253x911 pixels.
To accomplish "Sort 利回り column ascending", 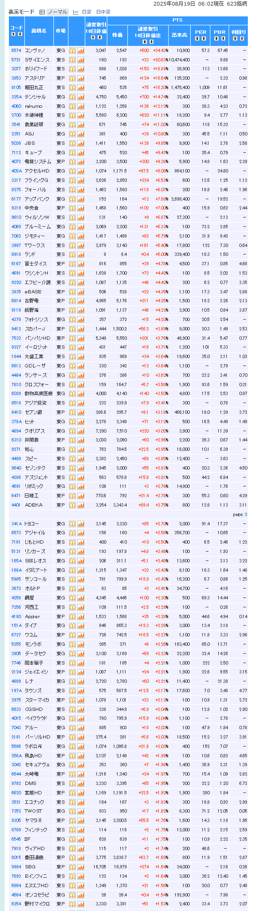I will pos(236,38).
